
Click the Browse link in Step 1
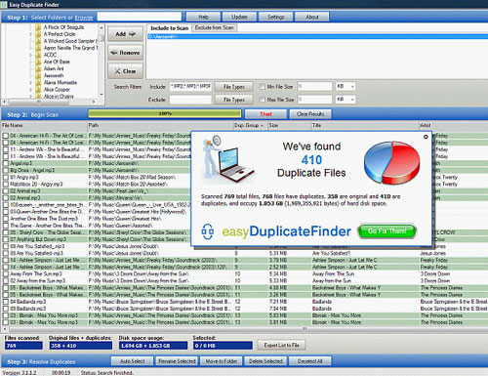tap(84, 18)
